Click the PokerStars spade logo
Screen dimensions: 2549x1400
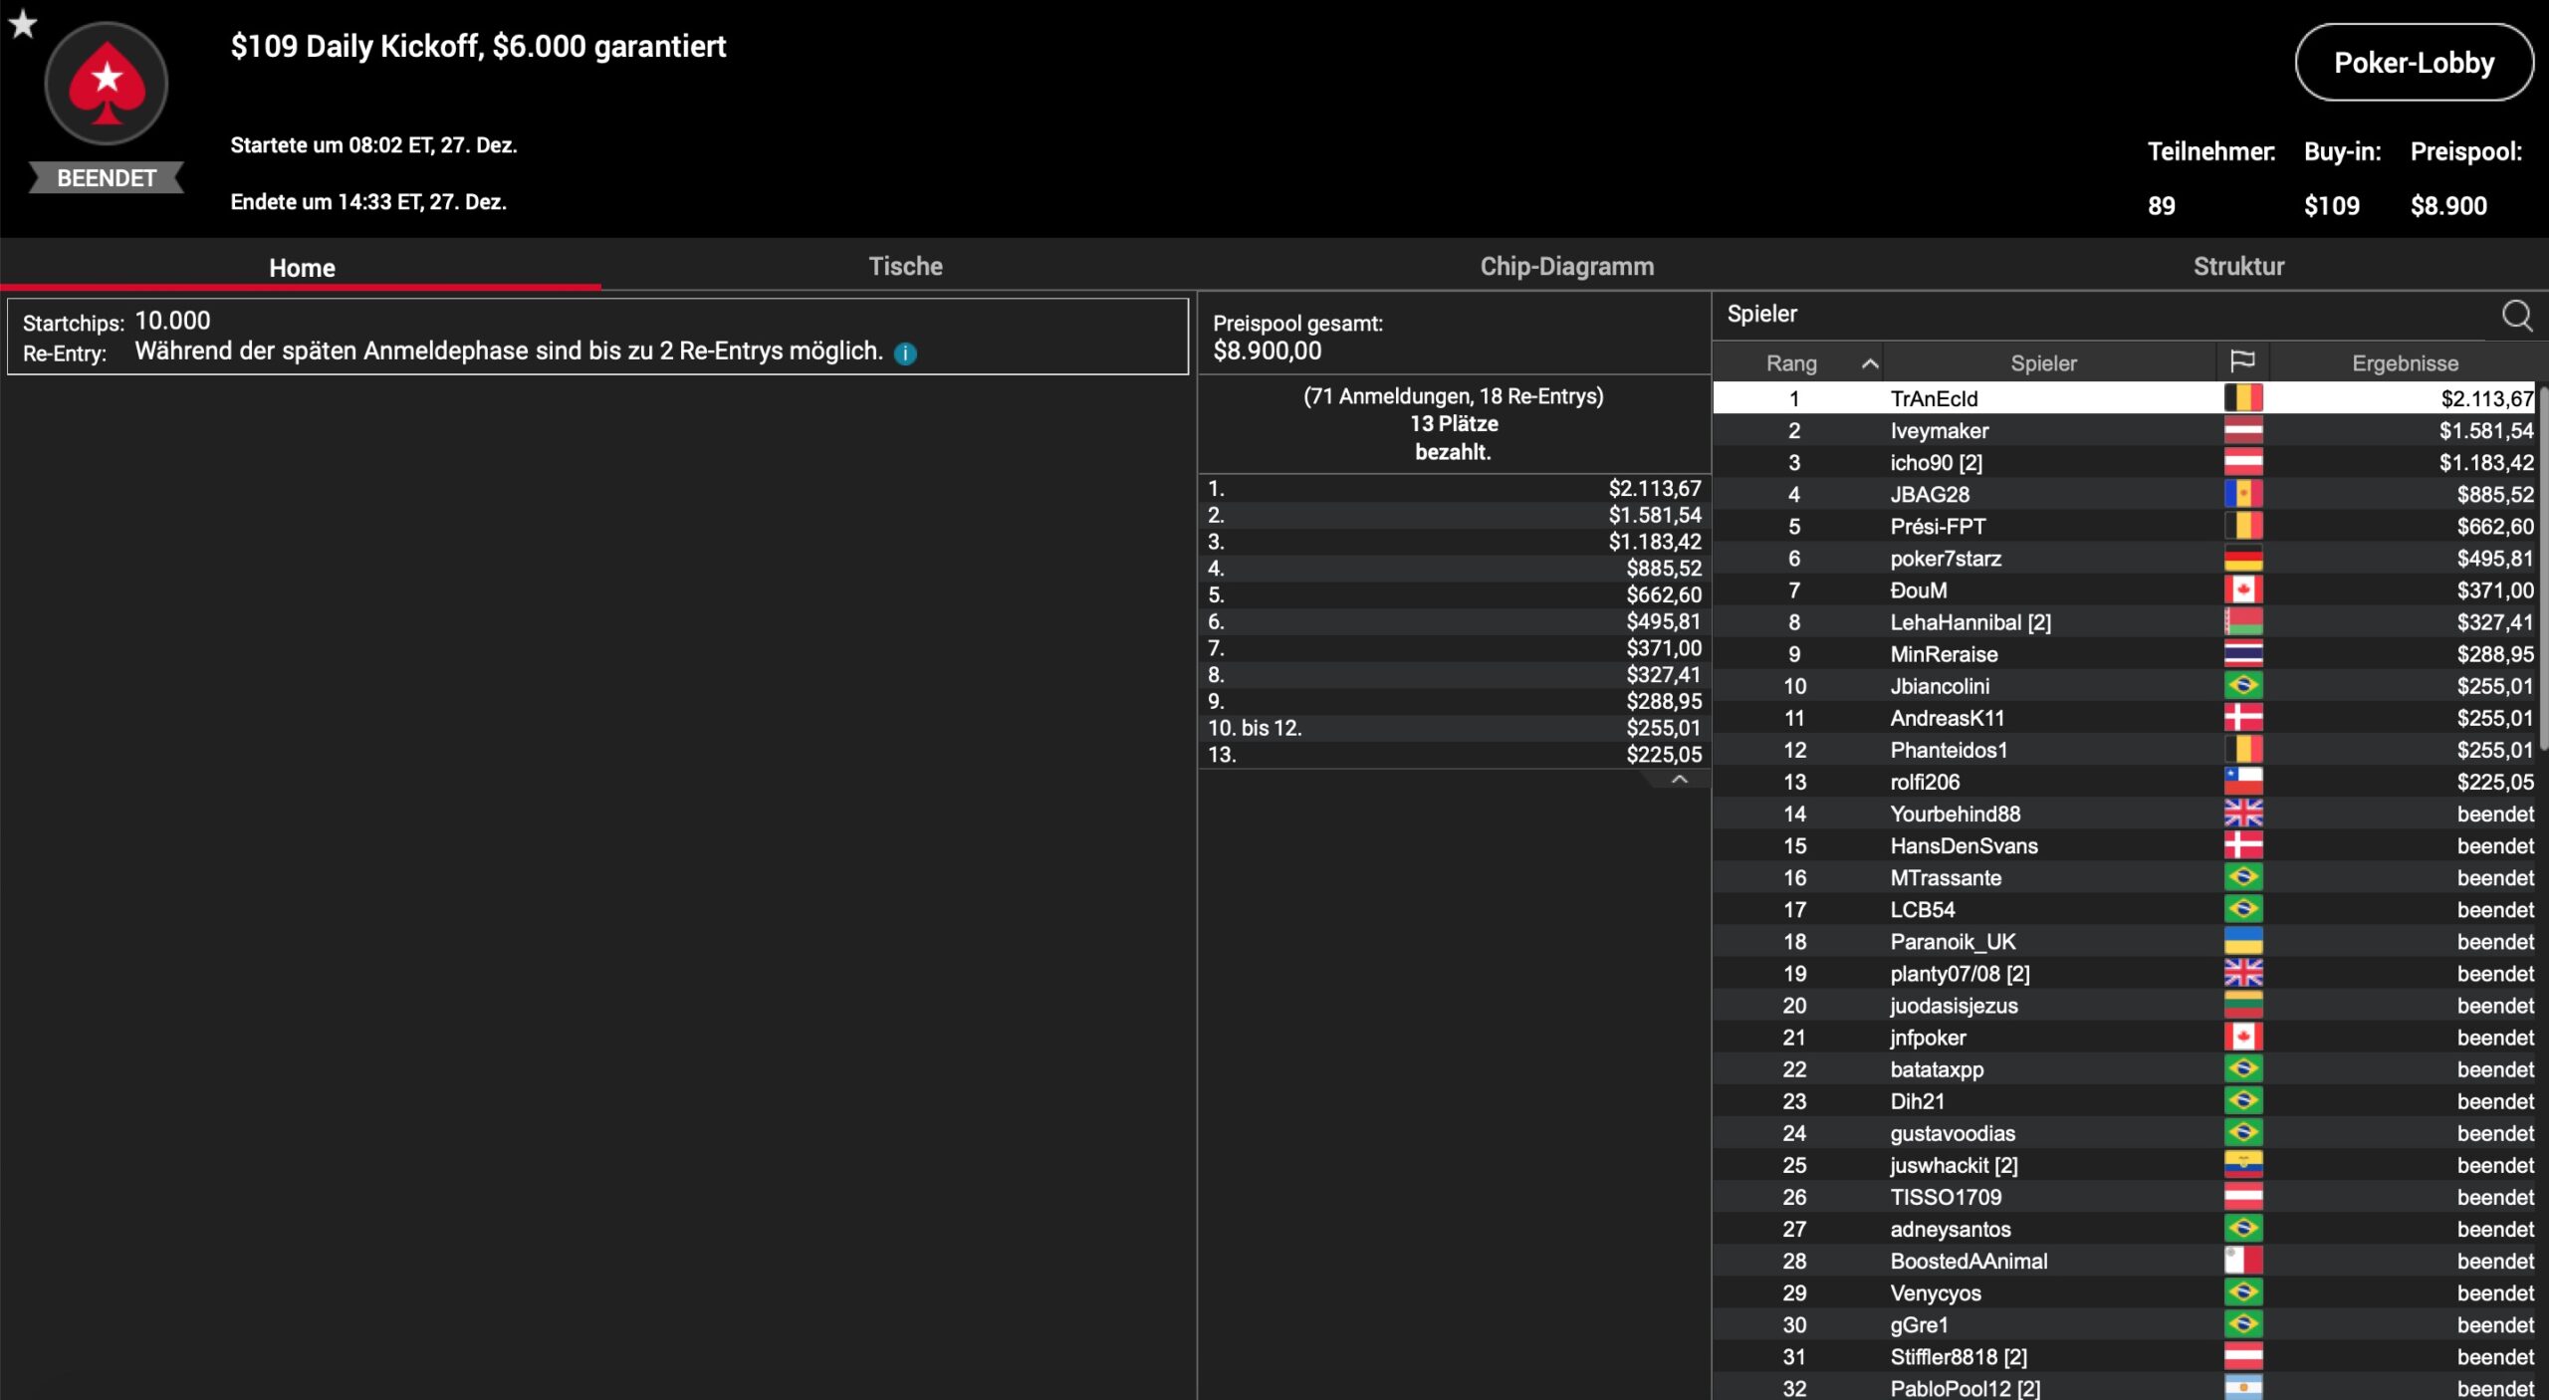[x=107, y=85]
